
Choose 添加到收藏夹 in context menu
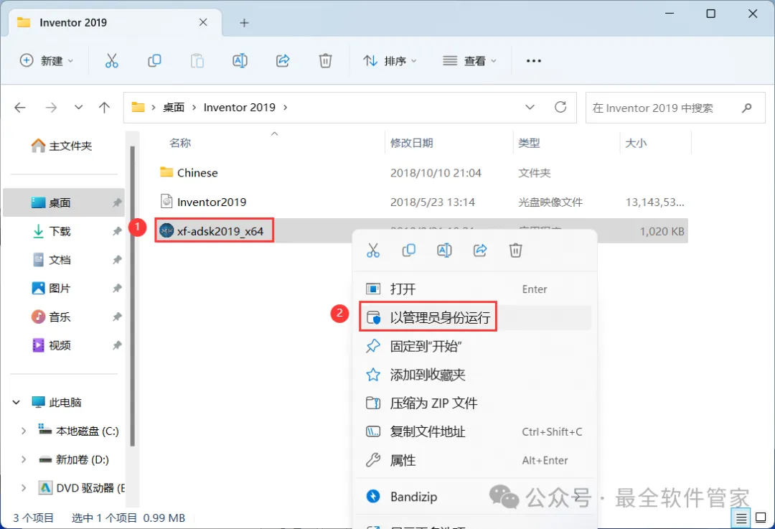pyautogui.click(x=474, y=375)
